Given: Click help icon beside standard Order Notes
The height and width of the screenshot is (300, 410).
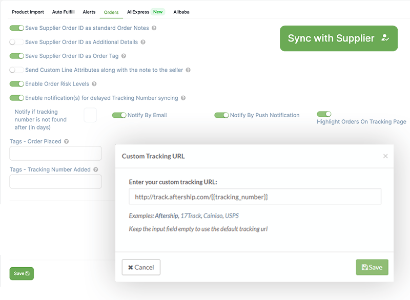Looking at the screenshot, I should tap(154, 28).
